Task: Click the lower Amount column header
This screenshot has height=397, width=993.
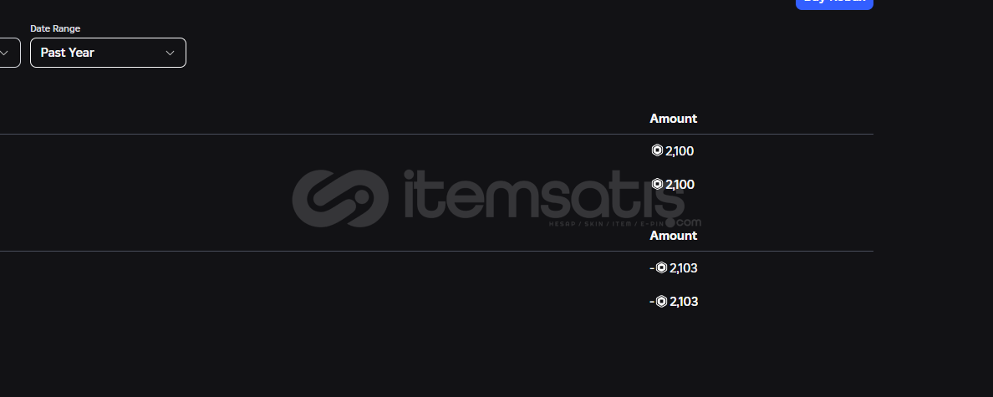Action: 673,236
